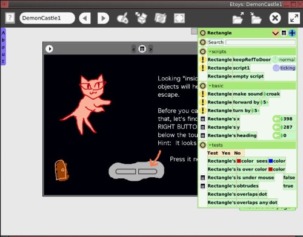Screen dimensions: 303x237
Task: Pick red swatch in is over color
Action: click(270, 169)
